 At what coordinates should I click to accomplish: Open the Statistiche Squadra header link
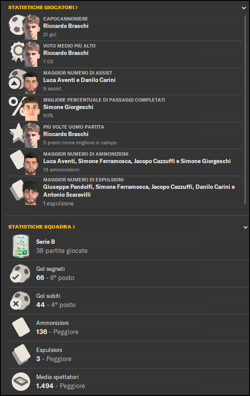tap(42, 227)
